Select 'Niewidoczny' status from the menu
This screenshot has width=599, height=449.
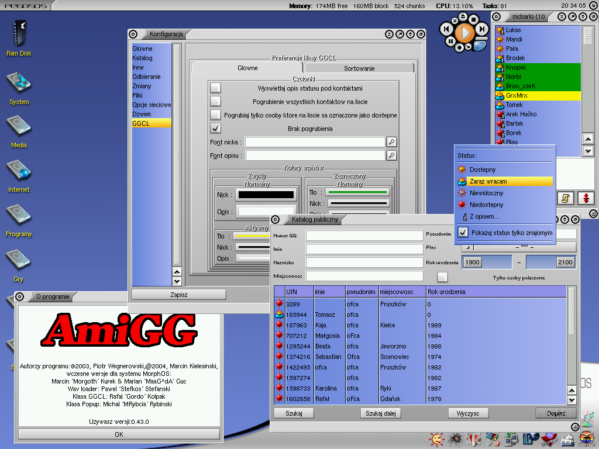tap(505, 193)
